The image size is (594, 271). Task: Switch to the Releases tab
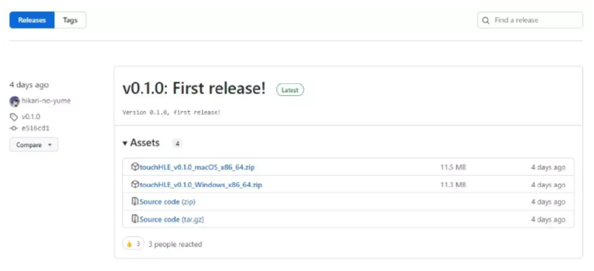[x=32, y=20]
